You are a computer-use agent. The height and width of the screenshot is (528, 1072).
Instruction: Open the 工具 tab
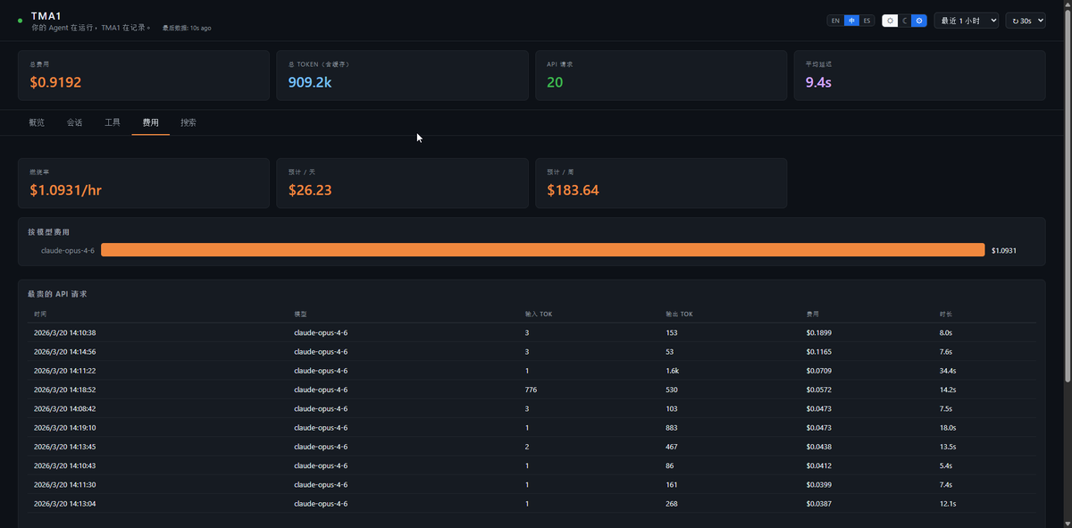pos(113,122)
